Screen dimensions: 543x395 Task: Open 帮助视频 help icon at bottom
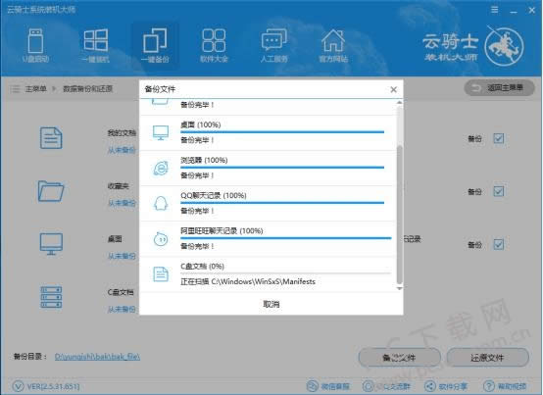pos(489,386)
